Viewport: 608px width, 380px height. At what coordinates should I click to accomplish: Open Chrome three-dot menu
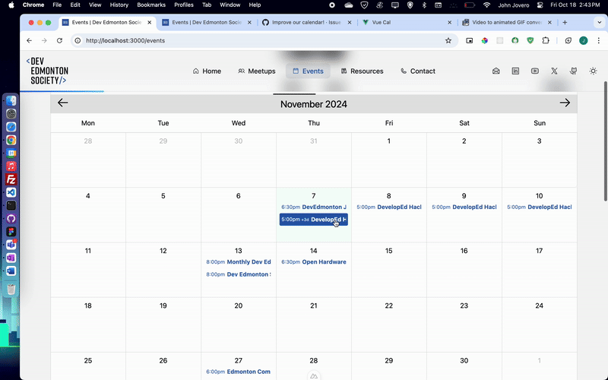[x=597, y=40]
